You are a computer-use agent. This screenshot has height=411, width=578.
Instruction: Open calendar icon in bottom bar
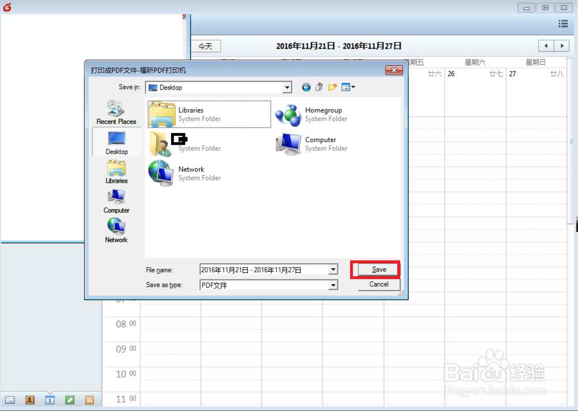coord(50,400)
